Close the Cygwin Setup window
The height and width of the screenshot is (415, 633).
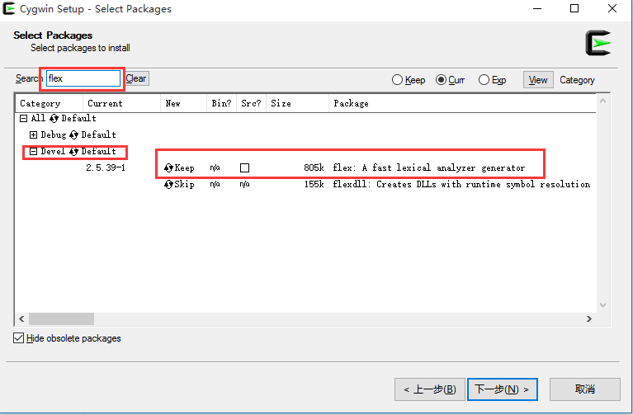(x=612, y=8)
